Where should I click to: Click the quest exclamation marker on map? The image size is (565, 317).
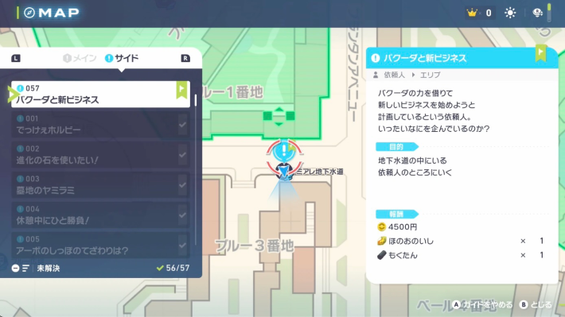pyautogui.click(x=284, y=150)
